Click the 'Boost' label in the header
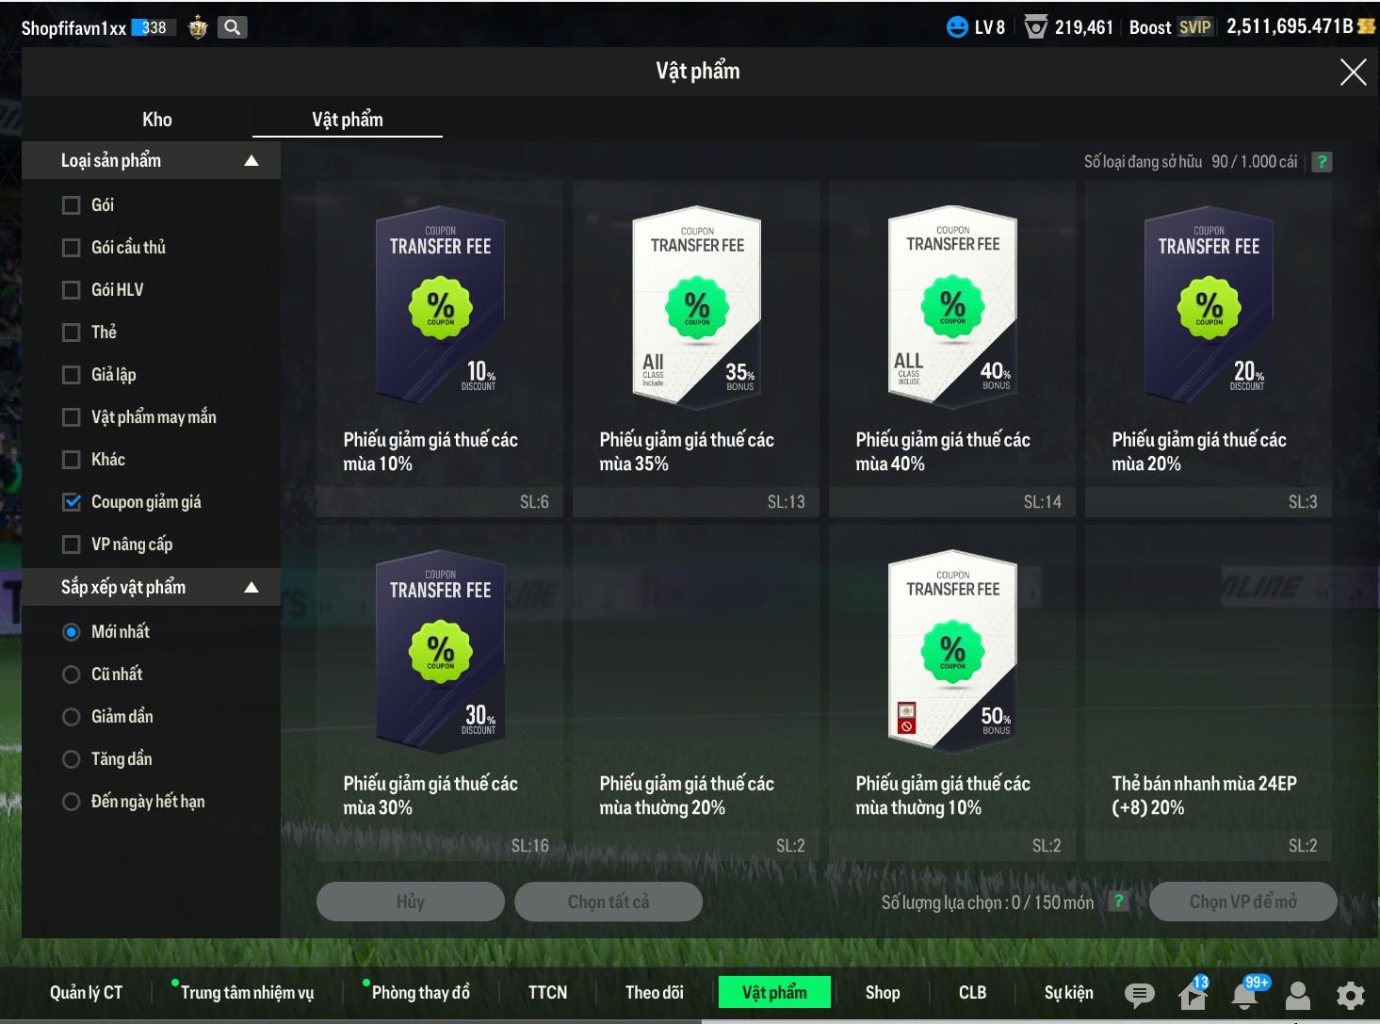Screen dimensions: 1380x1024 click(1150, 27)
